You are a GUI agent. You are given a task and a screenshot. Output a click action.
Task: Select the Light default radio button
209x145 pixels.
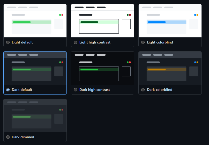pyautogui.click(x=8, y=42)
